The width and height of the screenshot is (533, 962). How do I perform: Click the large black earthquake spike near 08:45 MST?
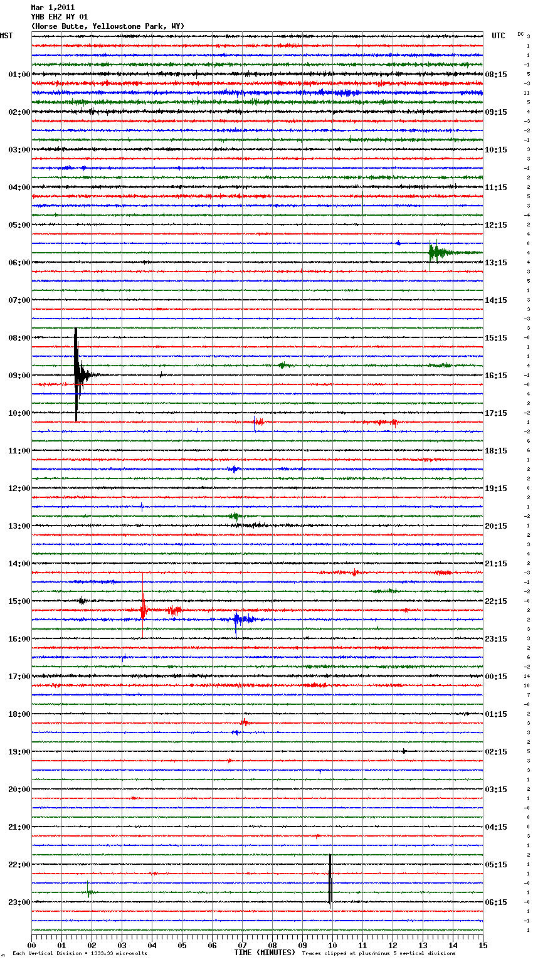[x=76, y=374]
